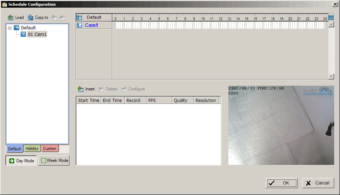Click the timeline scroll up arrow
The height and width of the screenshot is (195, 340).
click(331, 24)
